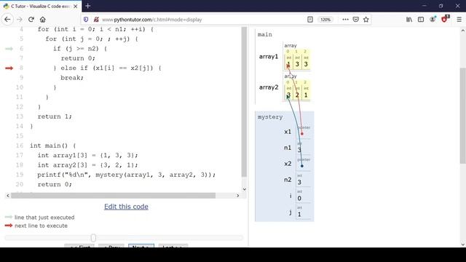Open page actions three-dot menu
This screenshot has width=466, height=262.
tap(345, 20)
